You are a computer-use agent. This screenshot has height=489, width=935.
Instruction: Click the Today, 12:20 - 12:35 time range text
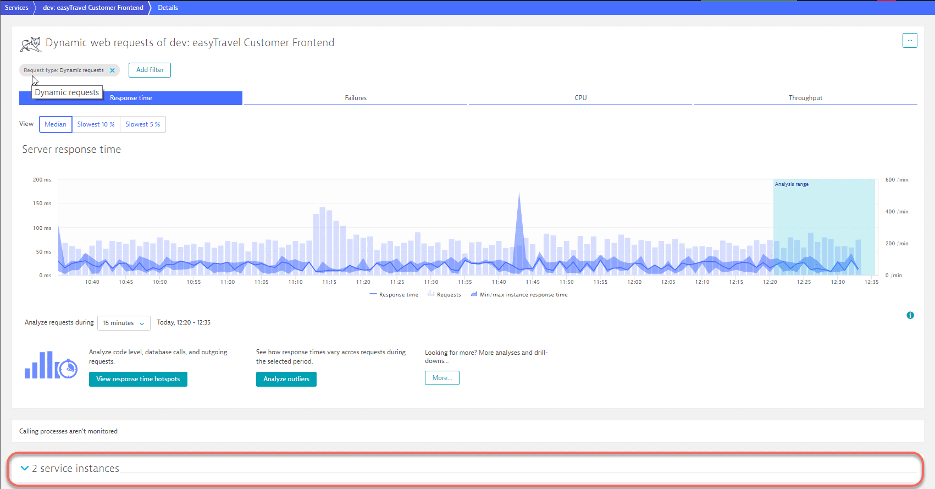pos(184,322)
